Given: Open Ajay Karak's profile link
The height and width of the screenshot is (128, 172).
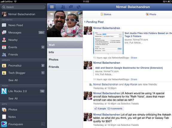Looking at the screenshot, I should pyautogui.click(x=131, y=84).
